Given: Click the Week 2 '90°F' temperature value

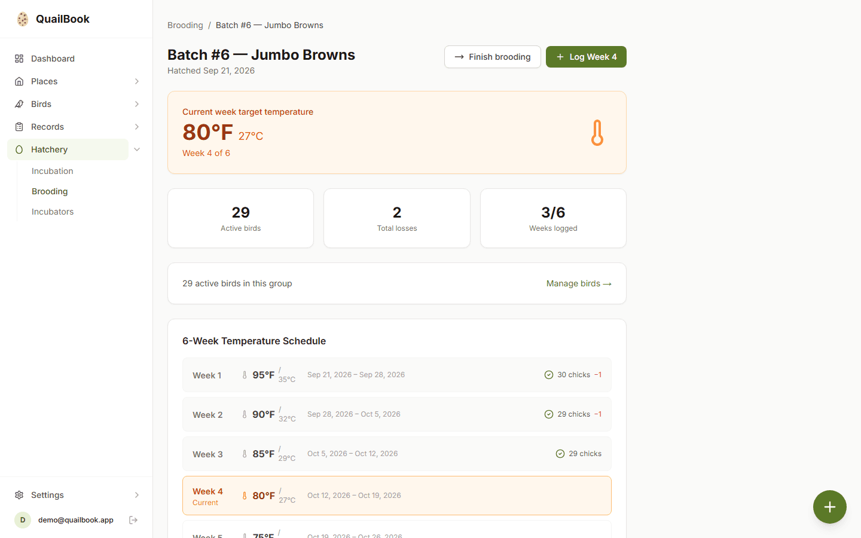Looking at the screenshot, I should pyautogui.click(x=264, y=414).
